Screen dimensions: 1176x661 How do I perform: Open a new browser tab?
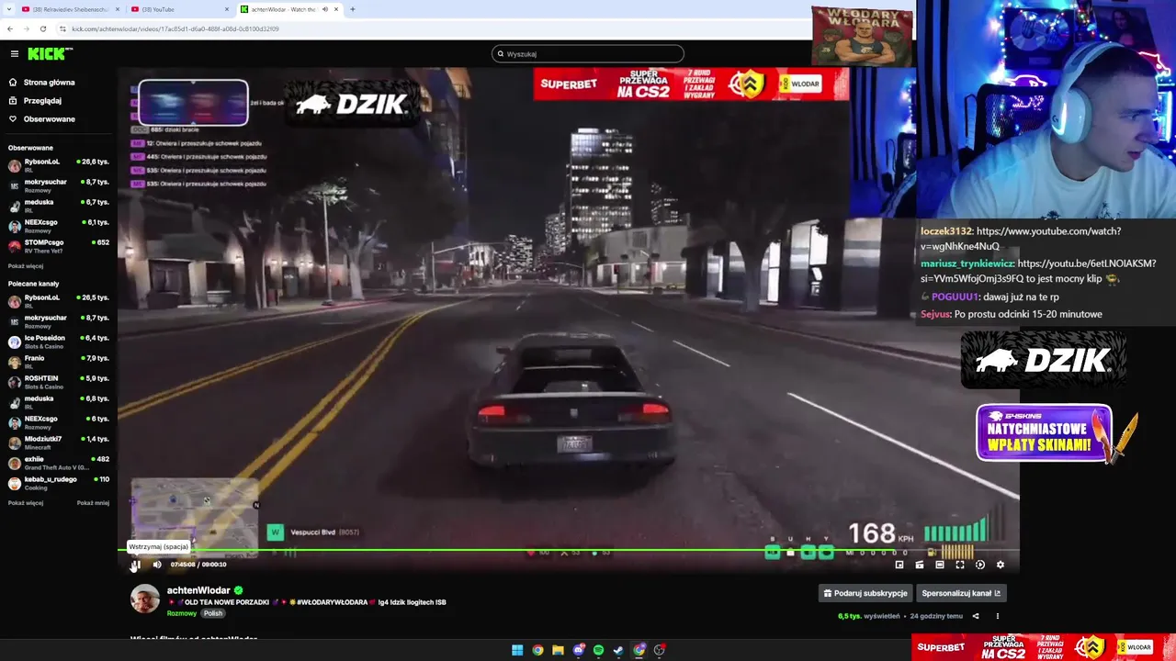click(x=352, y=9)
